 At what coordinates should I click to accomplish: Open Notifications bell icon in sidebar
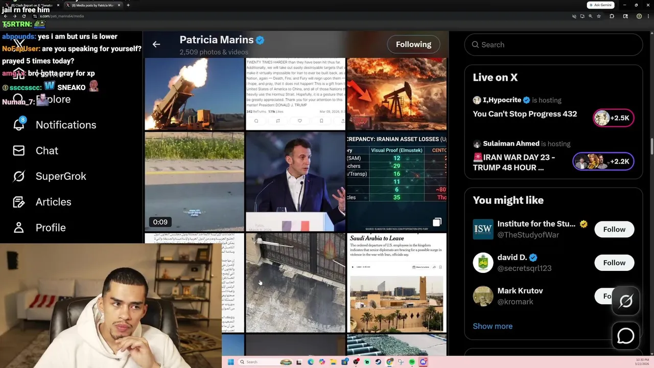[19, 125]
